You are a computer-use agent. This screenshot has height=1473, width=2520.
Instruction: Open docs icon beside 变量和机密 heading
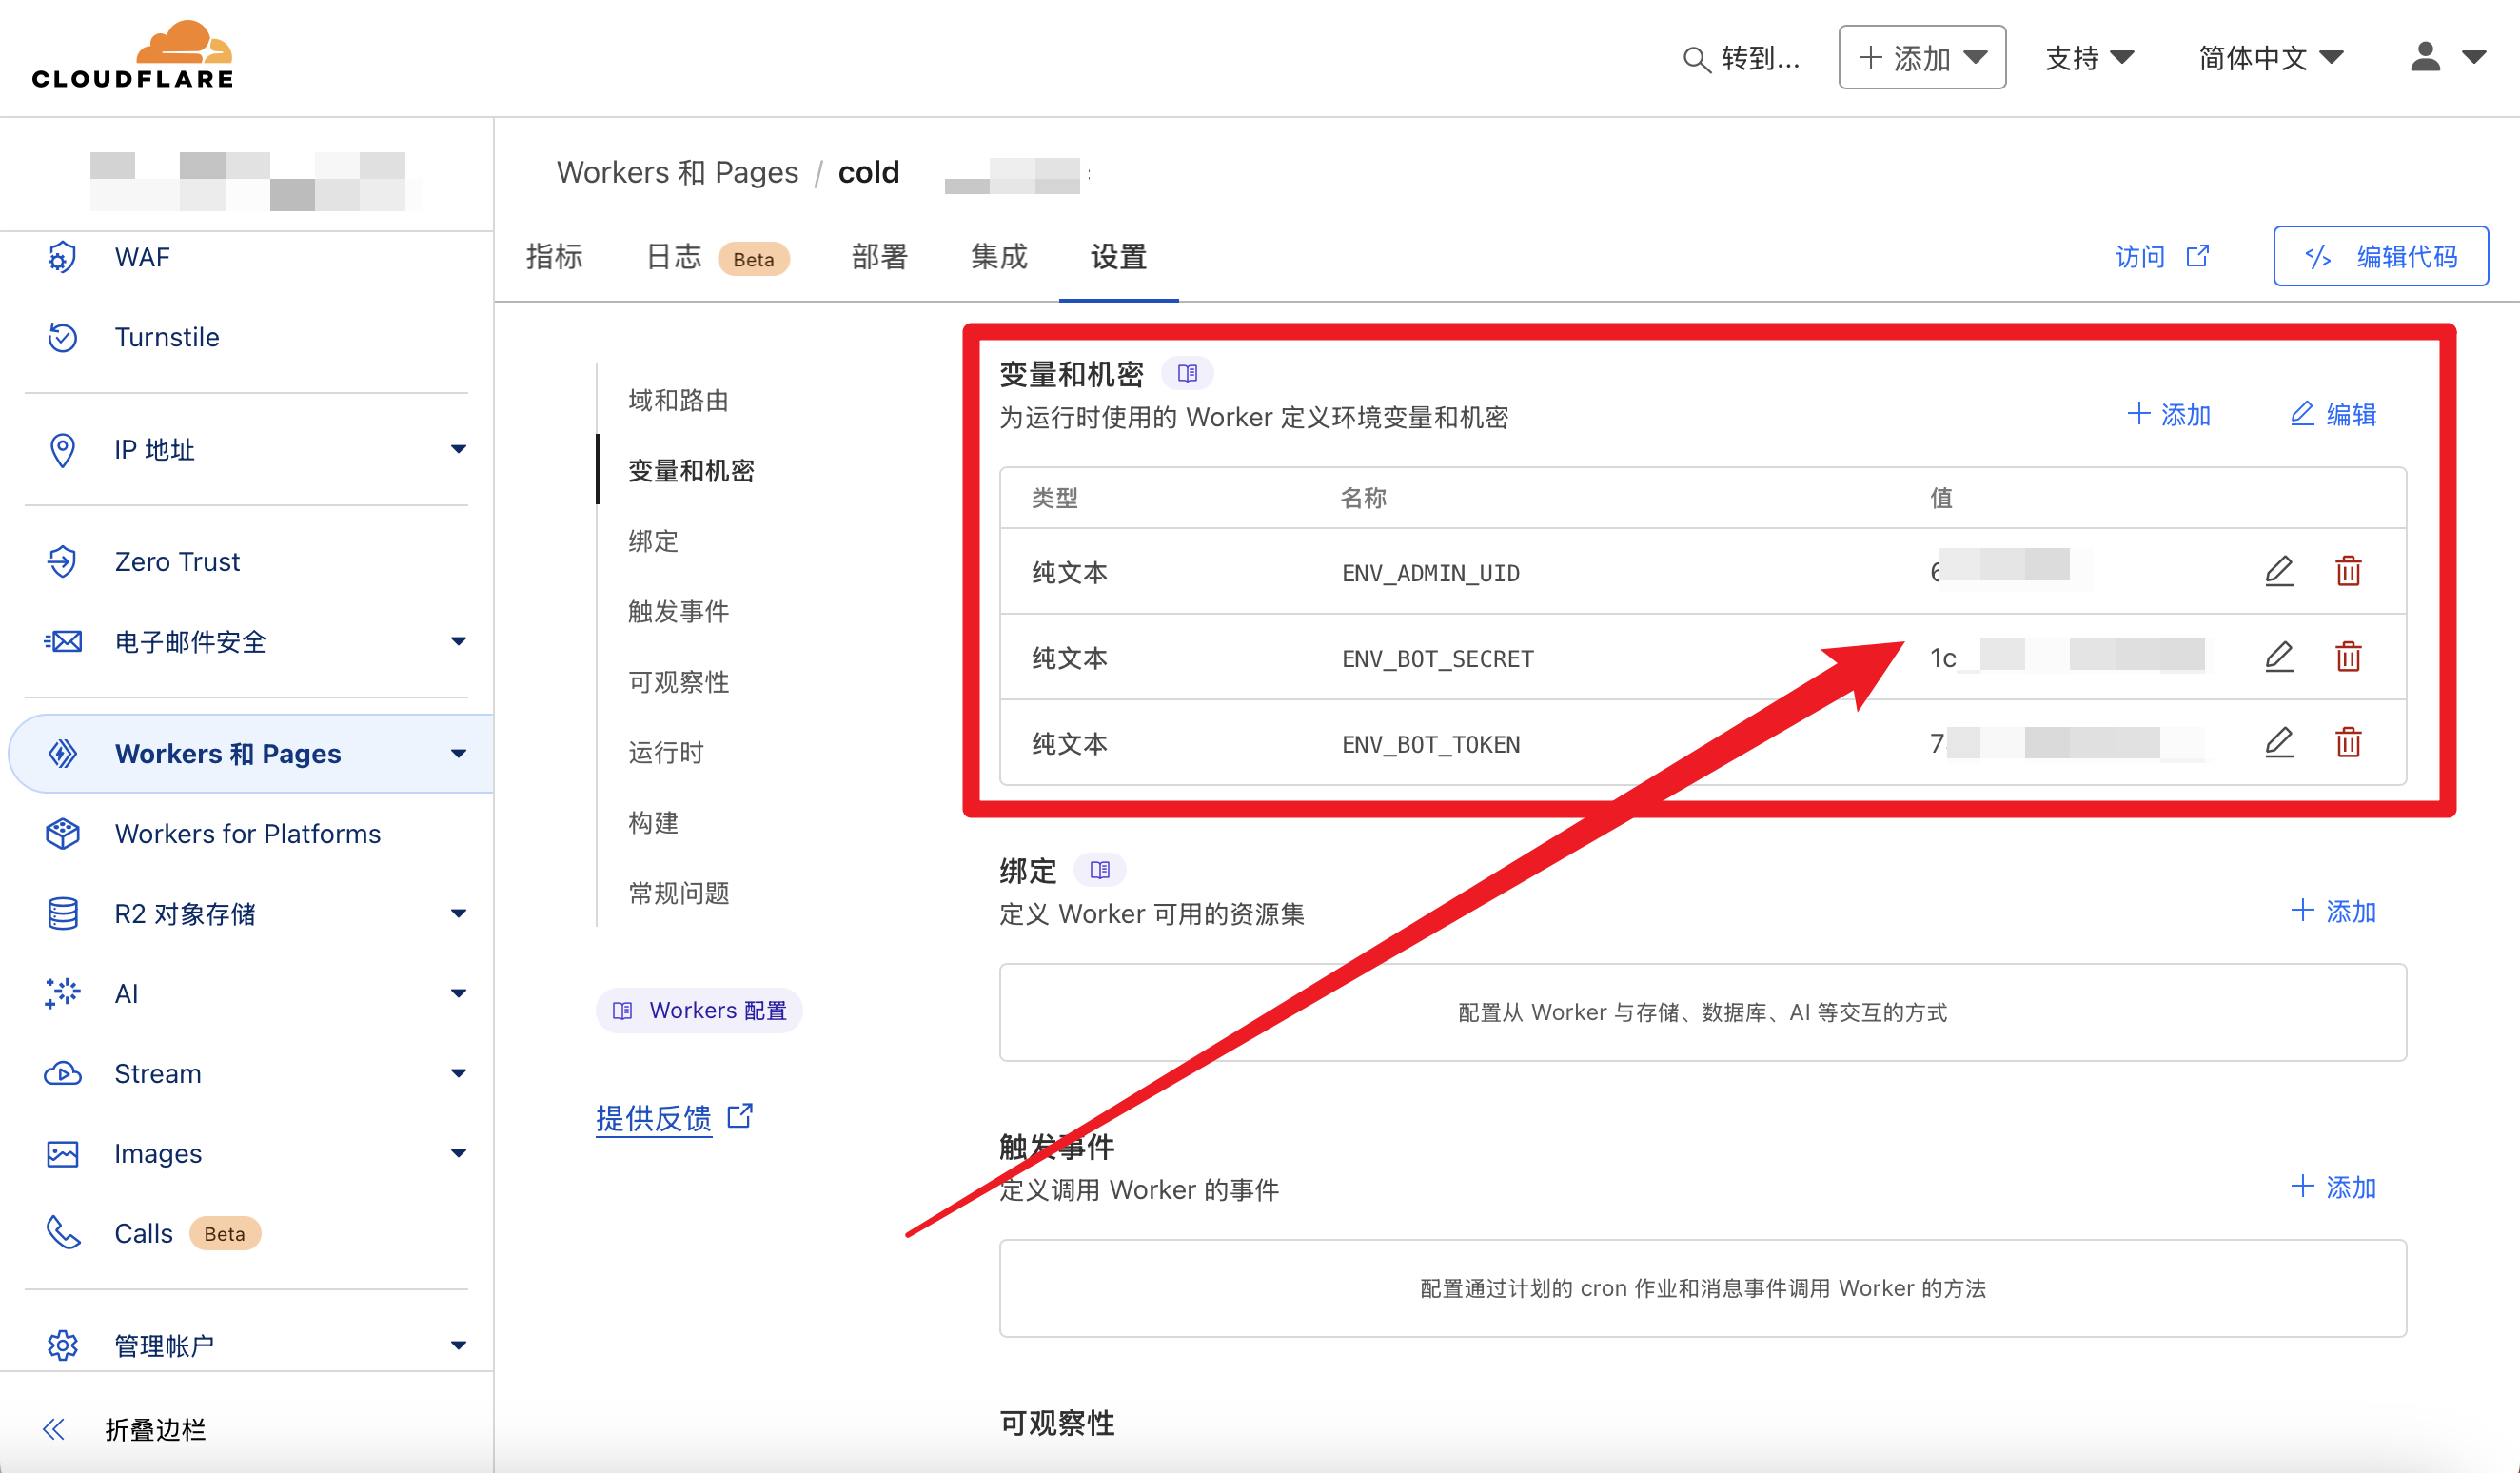click(x=1187, y=373)
